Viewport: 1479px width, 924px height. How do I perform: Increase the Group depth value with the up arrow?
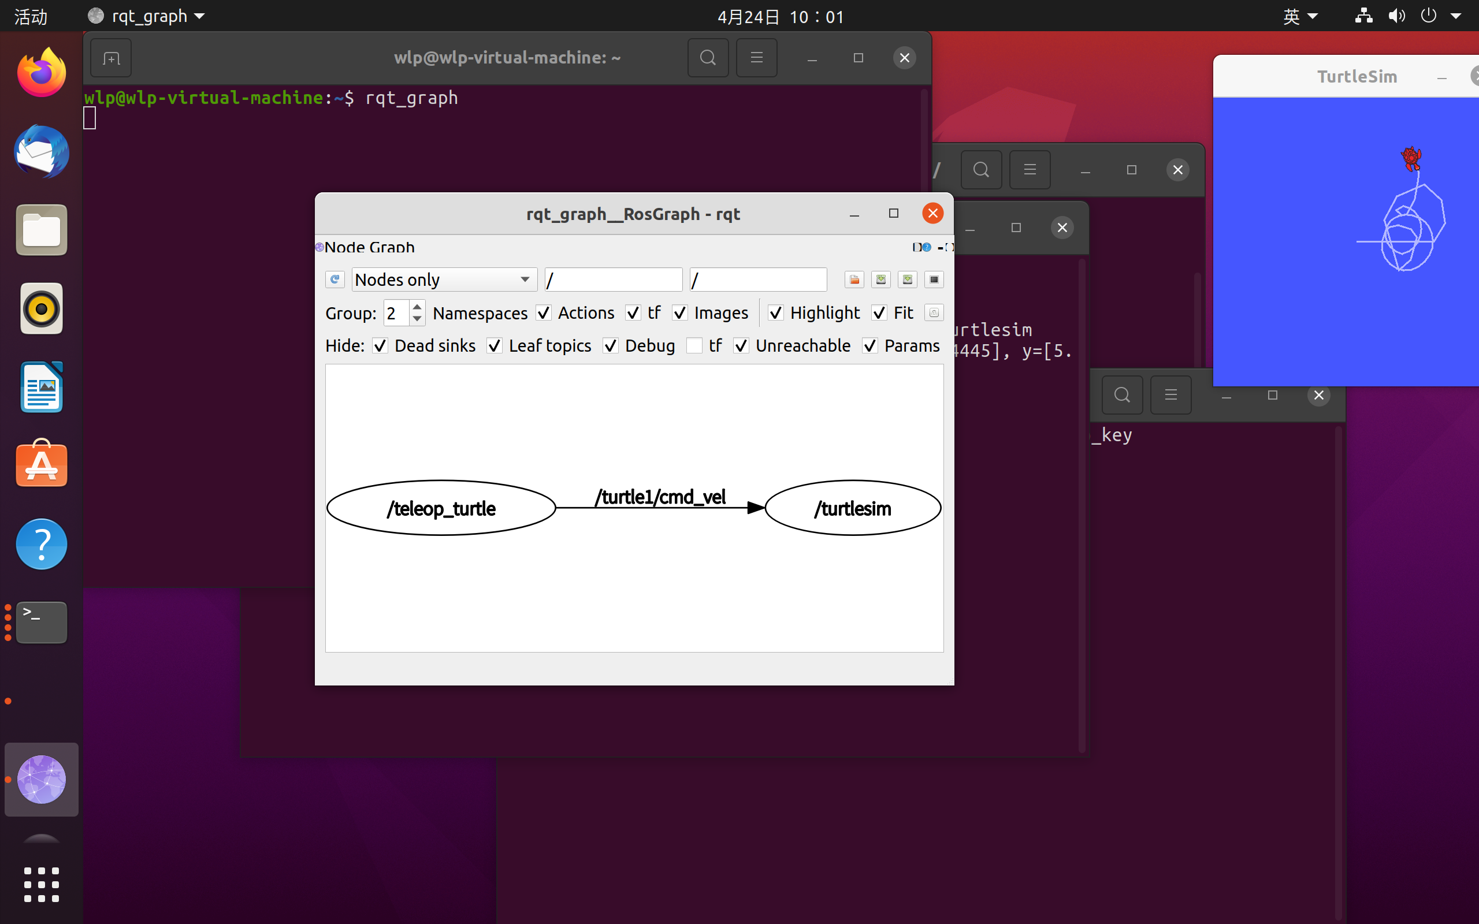click(x=417, y=307)
